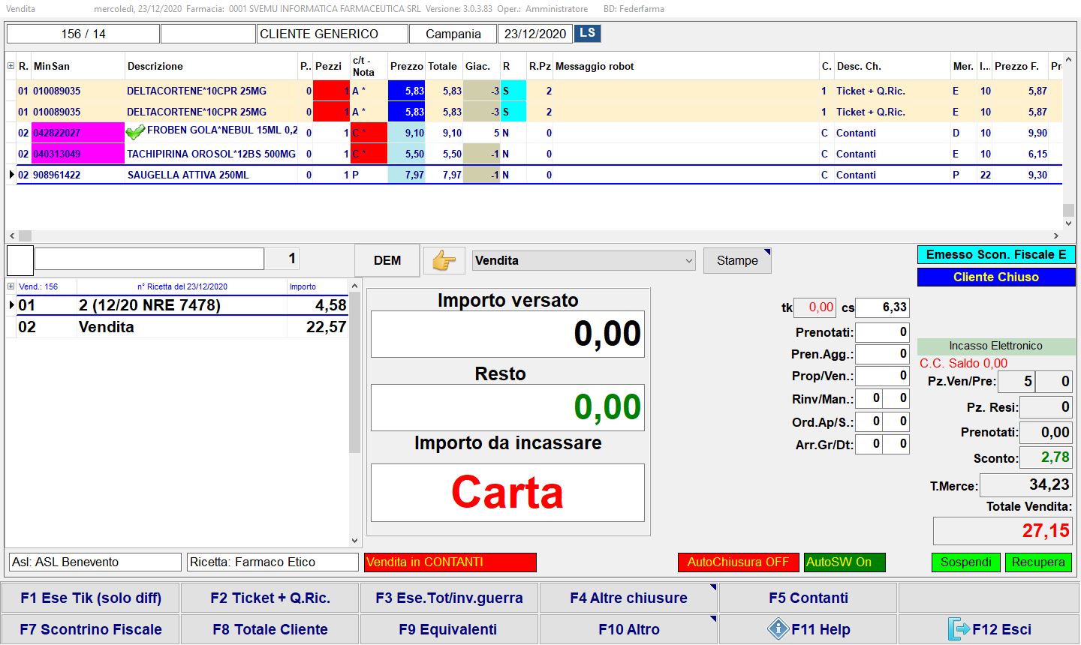Expand the receipts list plus icon
This screenshot has width=1081, height=645.
[x=11, y=286]
